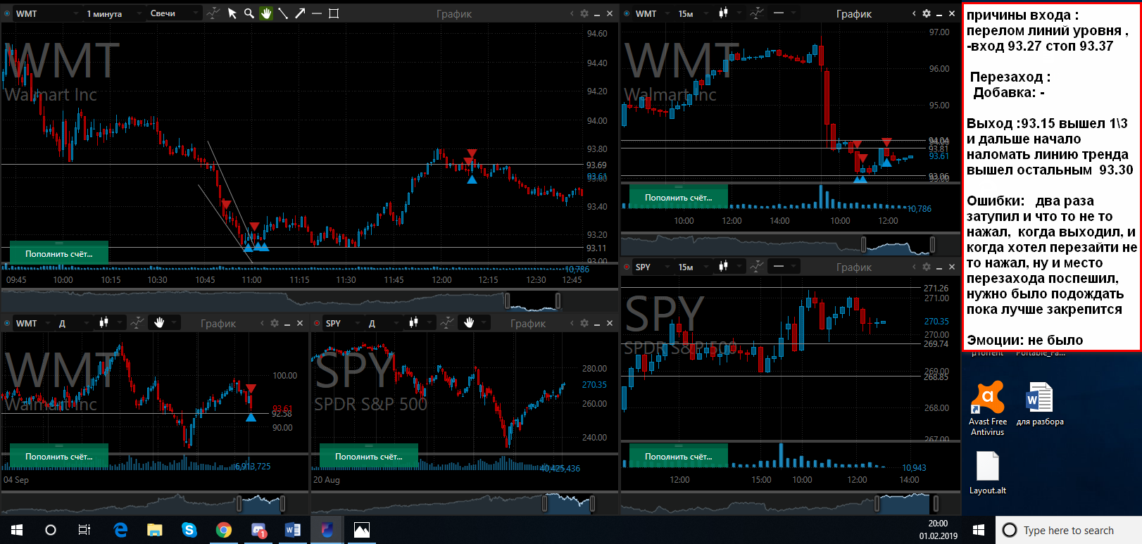Grab left navigator handle of SPY daily chart
The image size is (1142, 544).
click(x=544, y=503)
